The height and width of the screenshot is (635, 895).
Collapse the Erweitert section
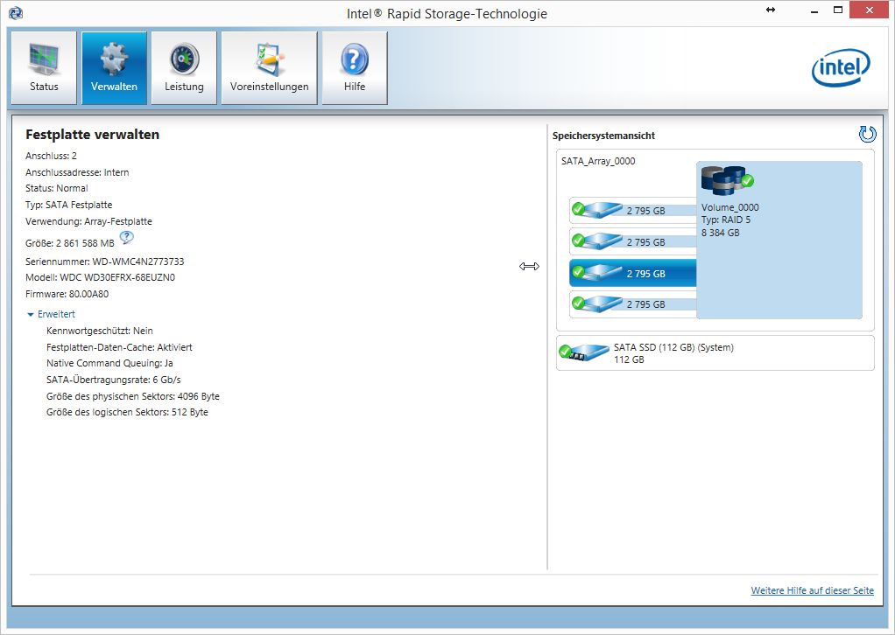point(51,314)
